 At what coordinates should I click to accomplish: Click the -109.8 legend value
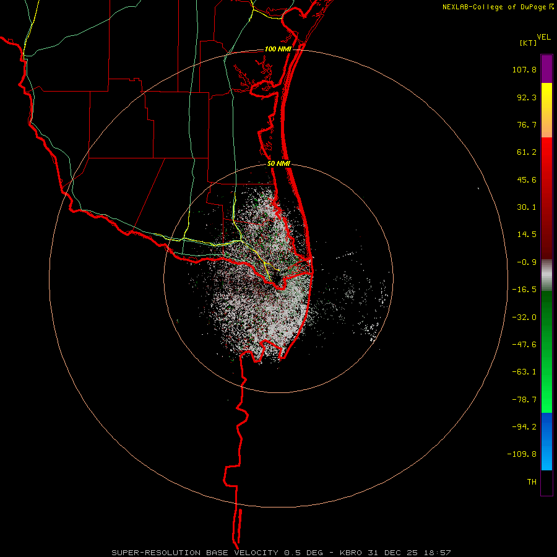click(x=522, y=454)
